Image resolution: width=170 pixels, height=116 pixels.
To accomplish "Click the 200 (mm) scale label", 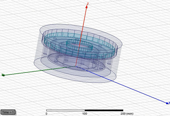I will click(x=127, y=114).
